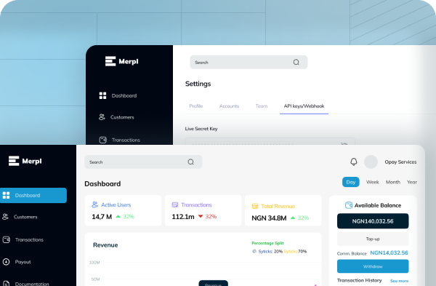The image size is (436, 286).
Task: Click the Opay Services profile avatar
Action: [371, 162]
